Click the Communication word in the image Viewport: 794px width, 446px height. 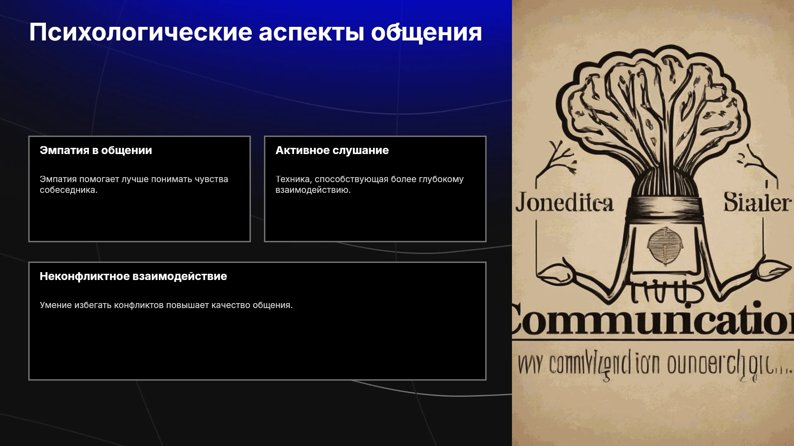pyautogui.click(x=653, y=319)
